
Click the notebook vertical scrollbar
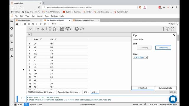(178, 38)
